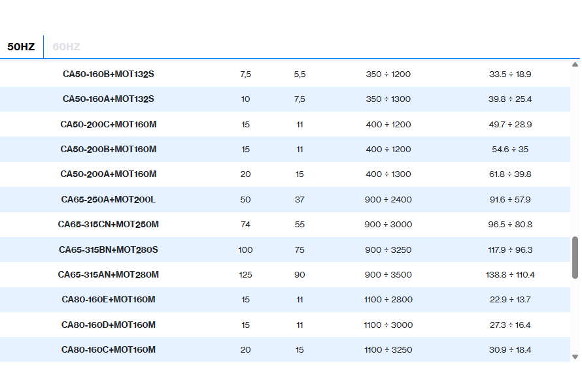
Task: Click the vertical scrollbar thumb
Action: click(x=575, y=257)
